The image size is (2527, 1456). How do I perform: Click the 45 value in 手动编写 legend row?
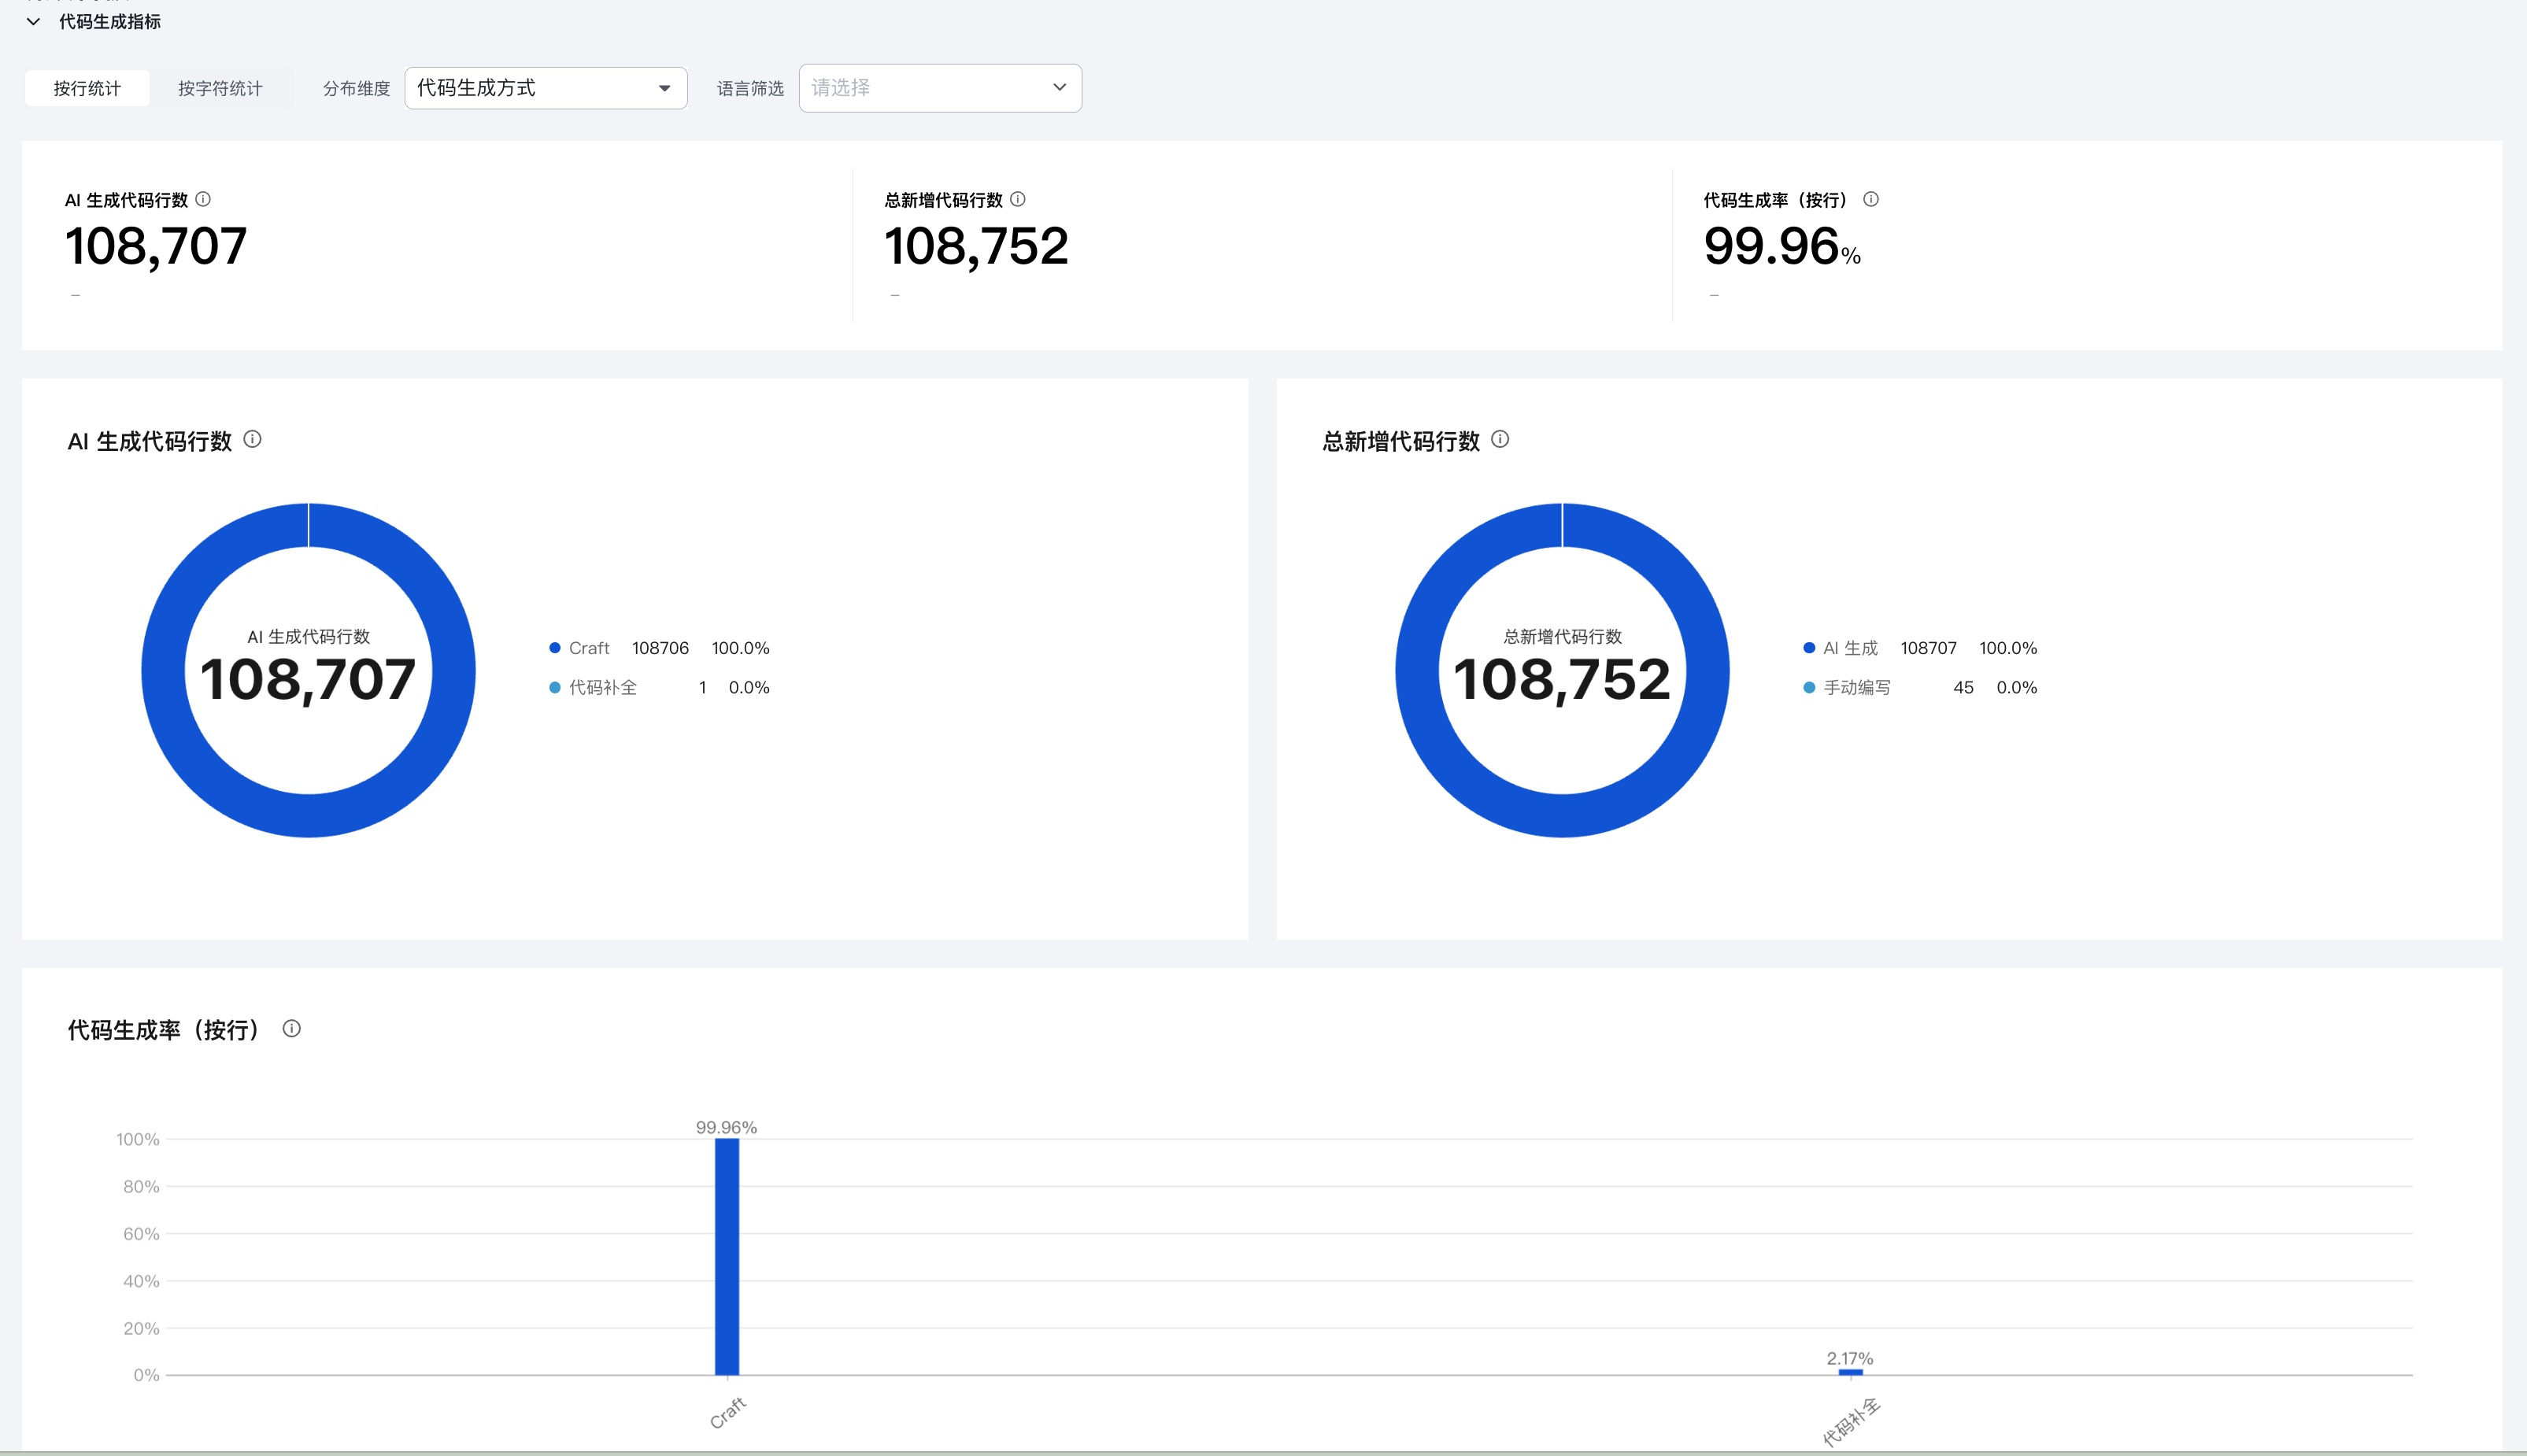[1963, 687]
